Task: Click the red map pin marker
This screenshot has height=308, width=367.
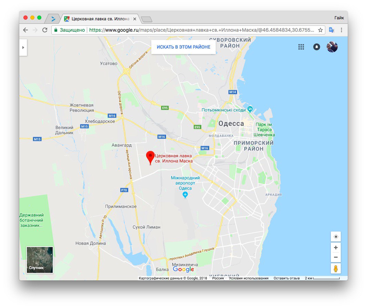Action: tap(150, 157)
